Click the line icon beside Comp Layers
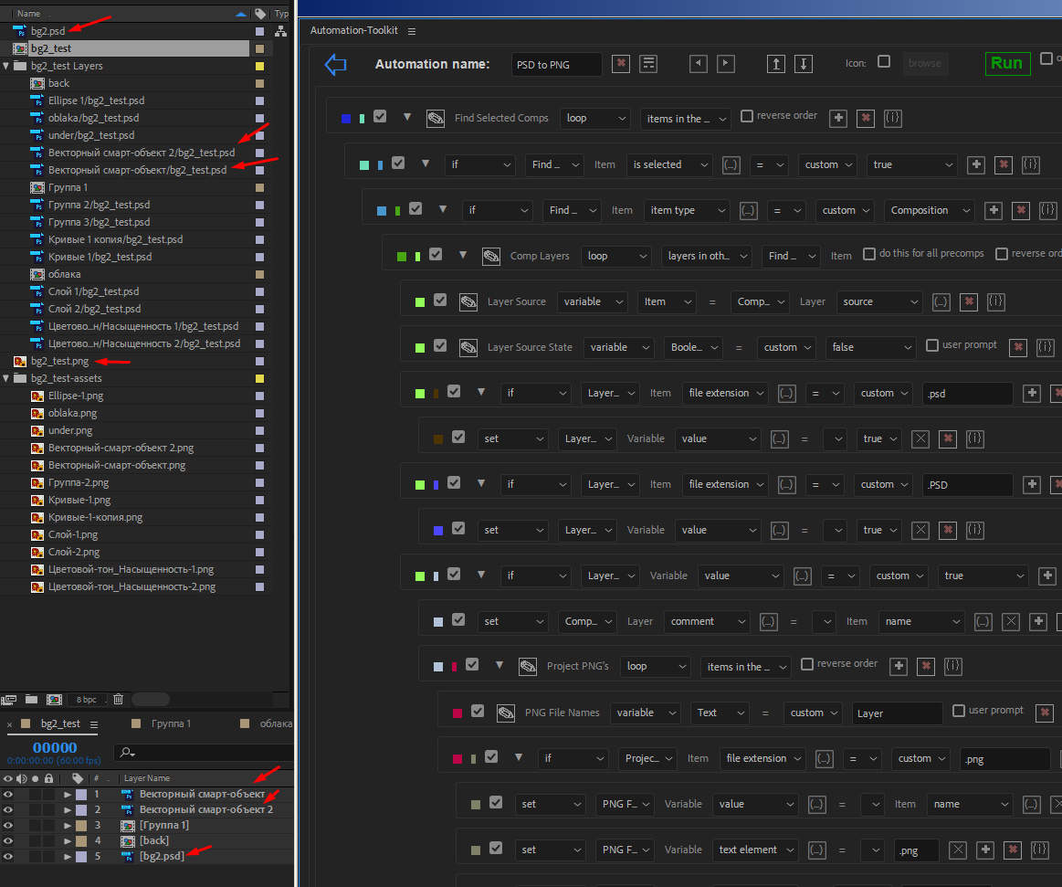The image size is (1062, 887). [491, 256]
